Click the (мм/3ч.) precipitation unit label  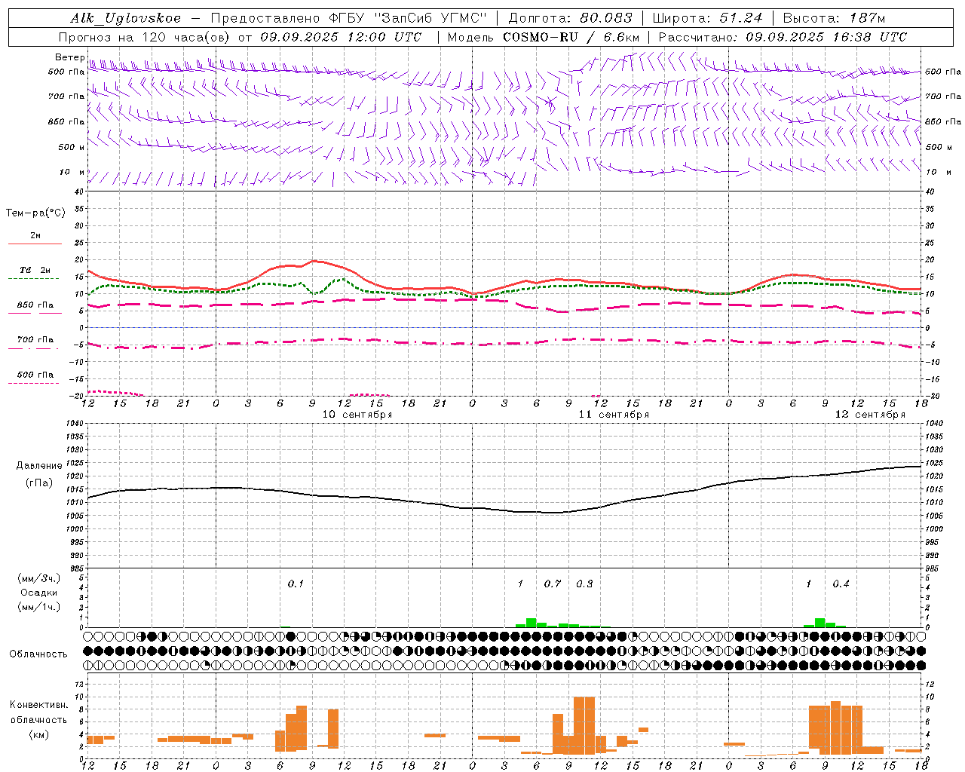click(x=39, y=578)
